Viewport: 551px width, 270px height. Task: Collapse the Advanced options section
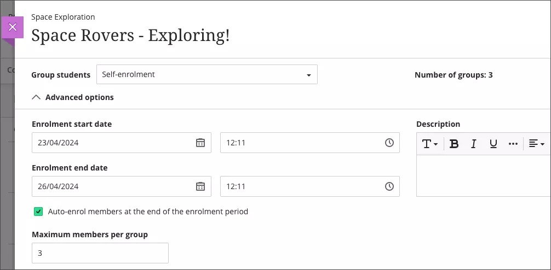coord(73,97)
